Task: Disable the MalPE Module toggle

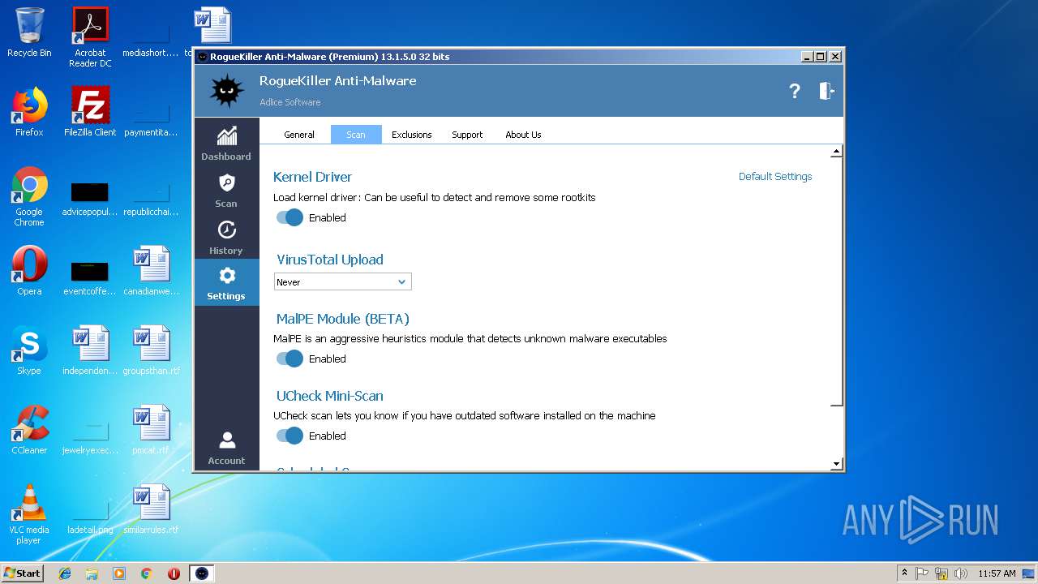Action: [x=290, y=359]
